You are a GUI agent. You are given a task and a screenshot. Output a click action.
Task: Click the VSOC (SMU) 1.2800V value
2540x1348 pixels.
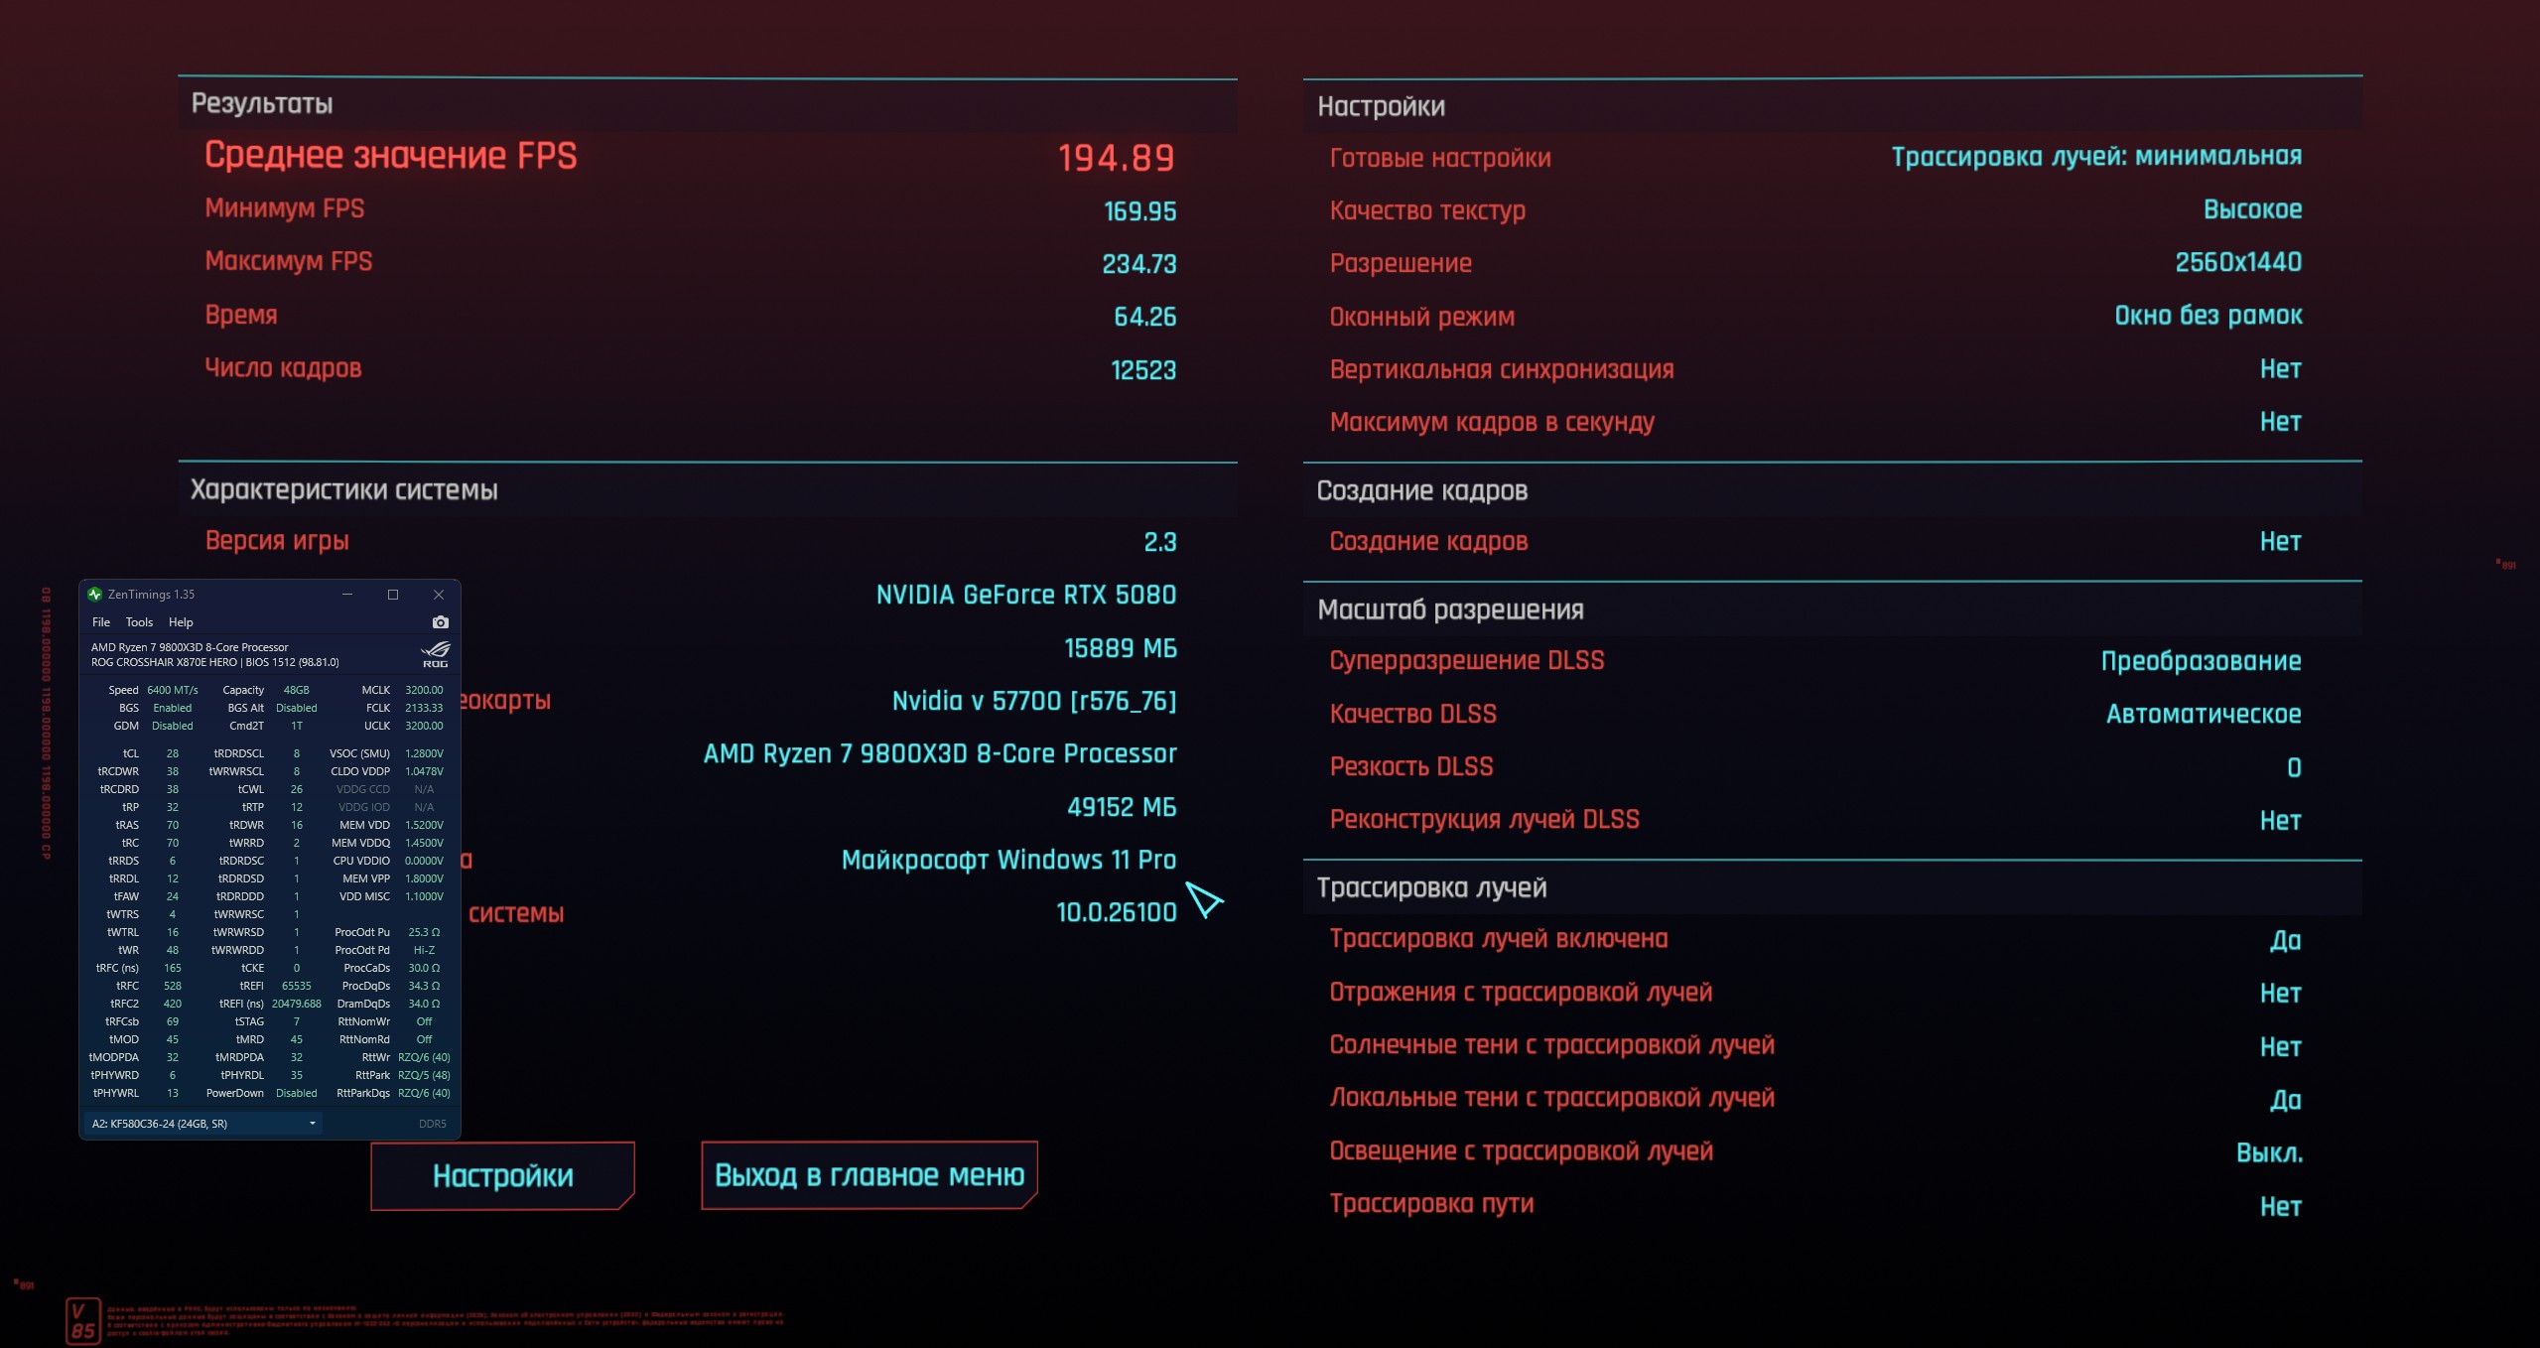click(x=424, y=753)
